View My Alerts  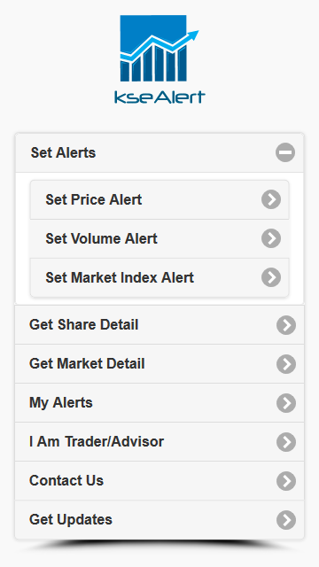coord(159,403)
